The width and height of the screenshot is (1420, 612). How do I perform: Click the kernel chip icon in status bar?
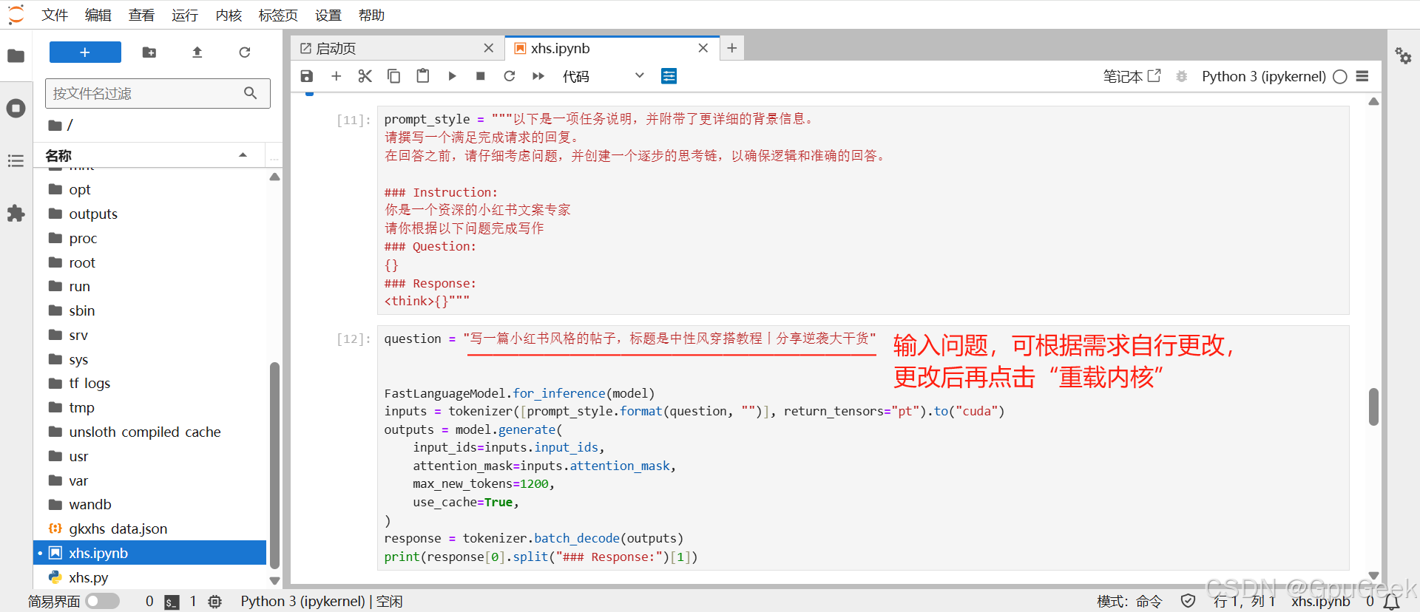215,602
